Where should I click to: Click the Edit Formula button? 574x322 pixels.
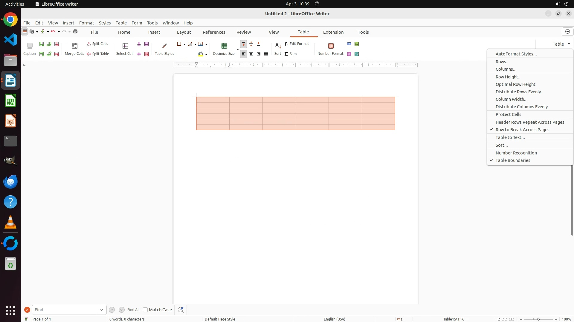point(297,44)
